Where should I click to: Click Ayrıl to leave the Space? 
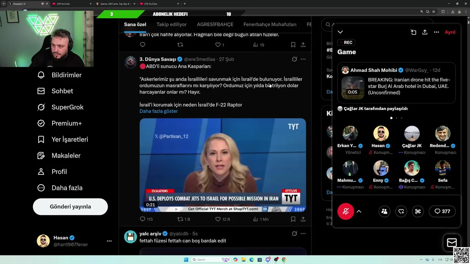[450, 32]
